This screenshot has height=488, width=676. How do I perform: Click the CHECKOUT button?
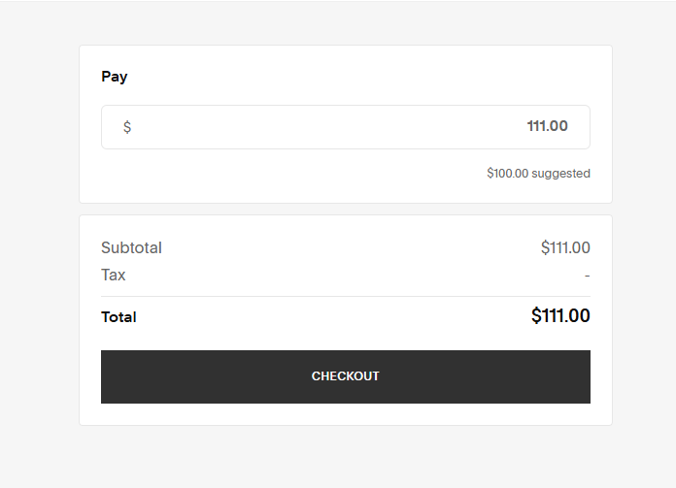point(346,376)
